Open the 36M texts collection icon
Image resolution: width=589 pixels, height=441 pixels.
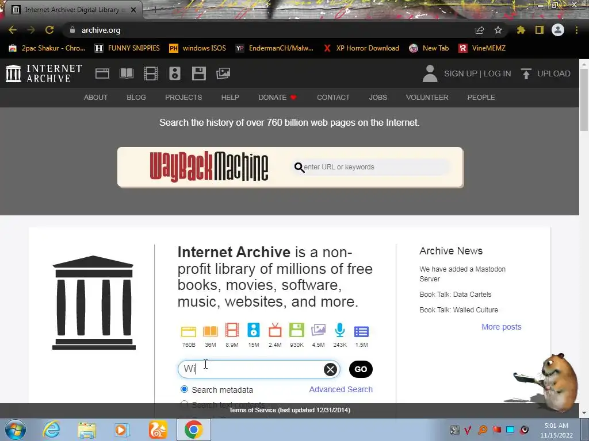211,331
